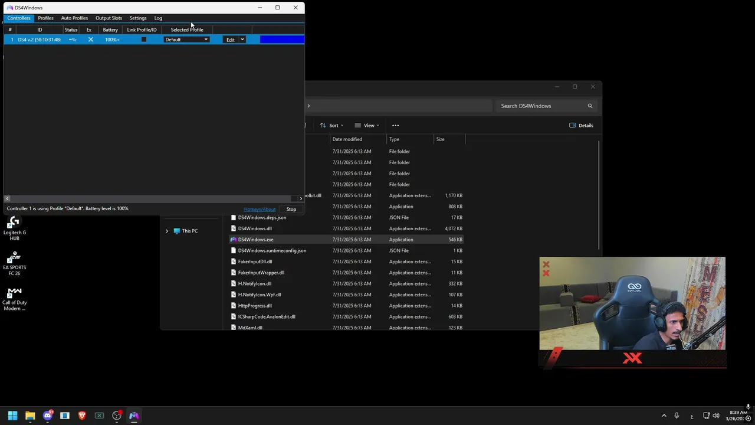The height and width of the screenshot is (425, 755).
Task: Open Brave browser from the taskbar
Action: 82,416
